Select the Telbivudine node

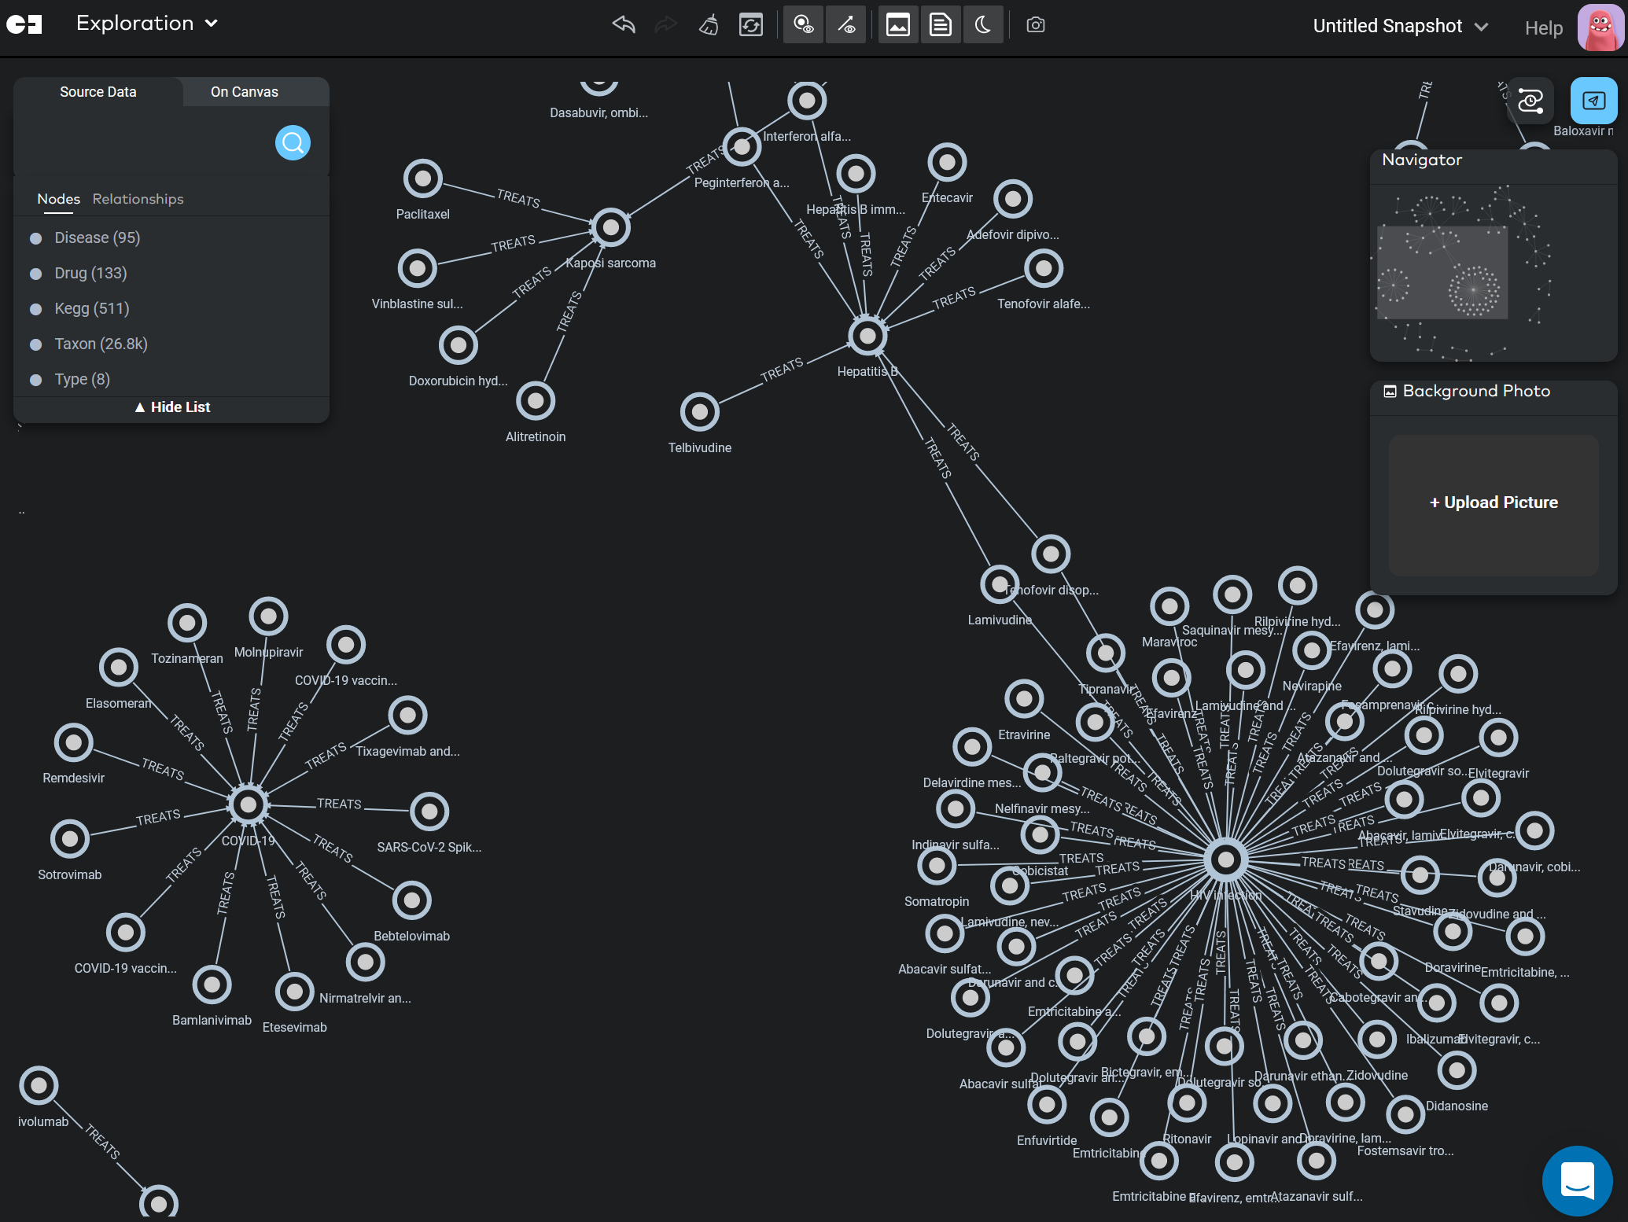[700, 412]
